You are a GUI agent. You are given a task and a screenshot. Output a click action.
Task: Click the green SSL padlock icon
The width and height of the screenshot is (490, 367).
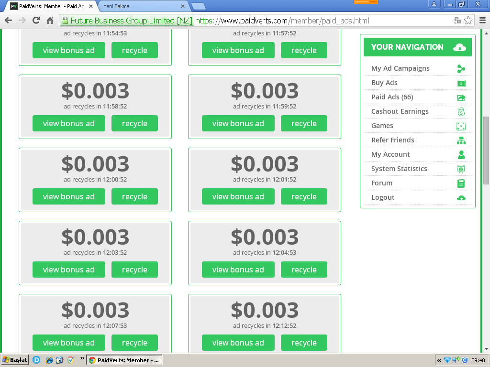(x=65, y=21)
